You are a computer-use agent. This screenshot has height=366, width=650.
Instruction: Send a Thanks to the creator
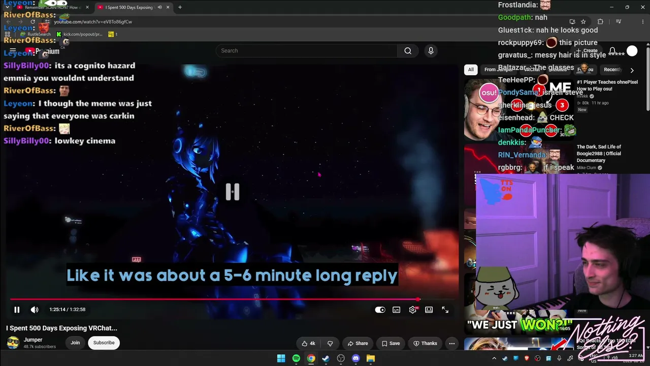coord(425,343)
